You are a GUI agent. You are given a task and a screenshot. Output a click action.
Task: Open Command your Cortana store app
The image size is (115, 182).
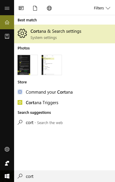point(65,92)
